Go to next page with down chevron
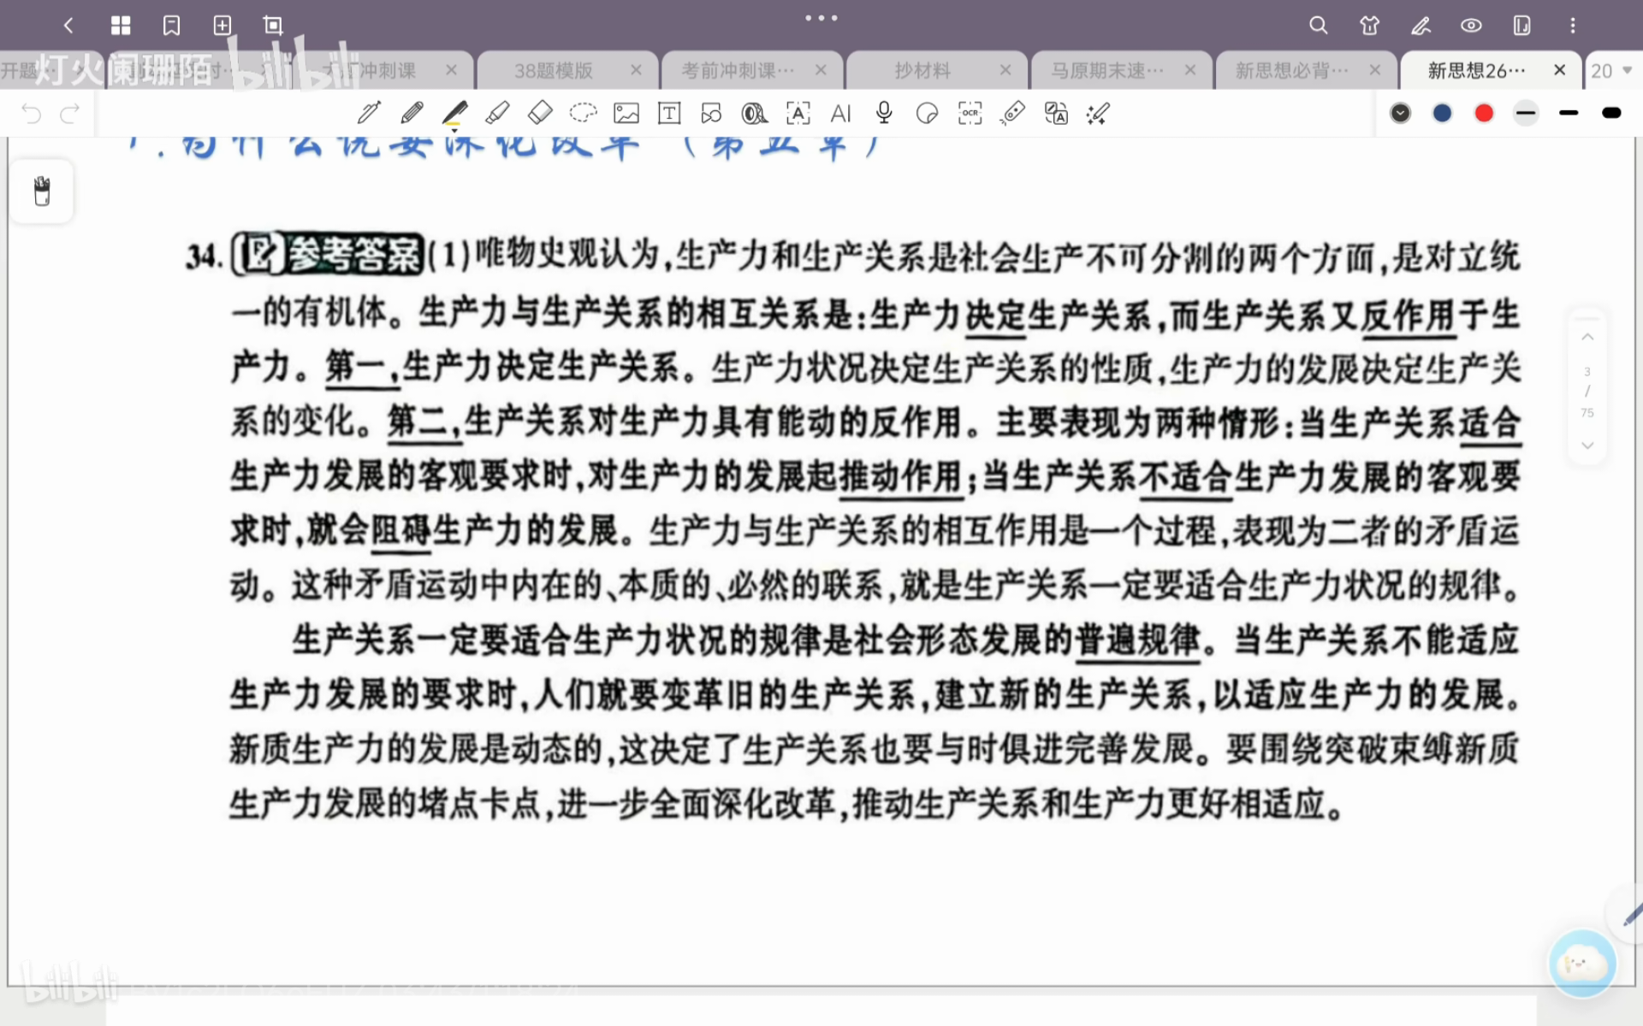 [x=1587, y=445]
